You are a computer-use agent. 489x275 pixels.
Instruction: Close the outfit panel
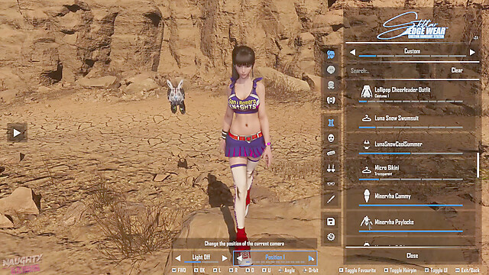pyautogui.click(x=412, y=256)
